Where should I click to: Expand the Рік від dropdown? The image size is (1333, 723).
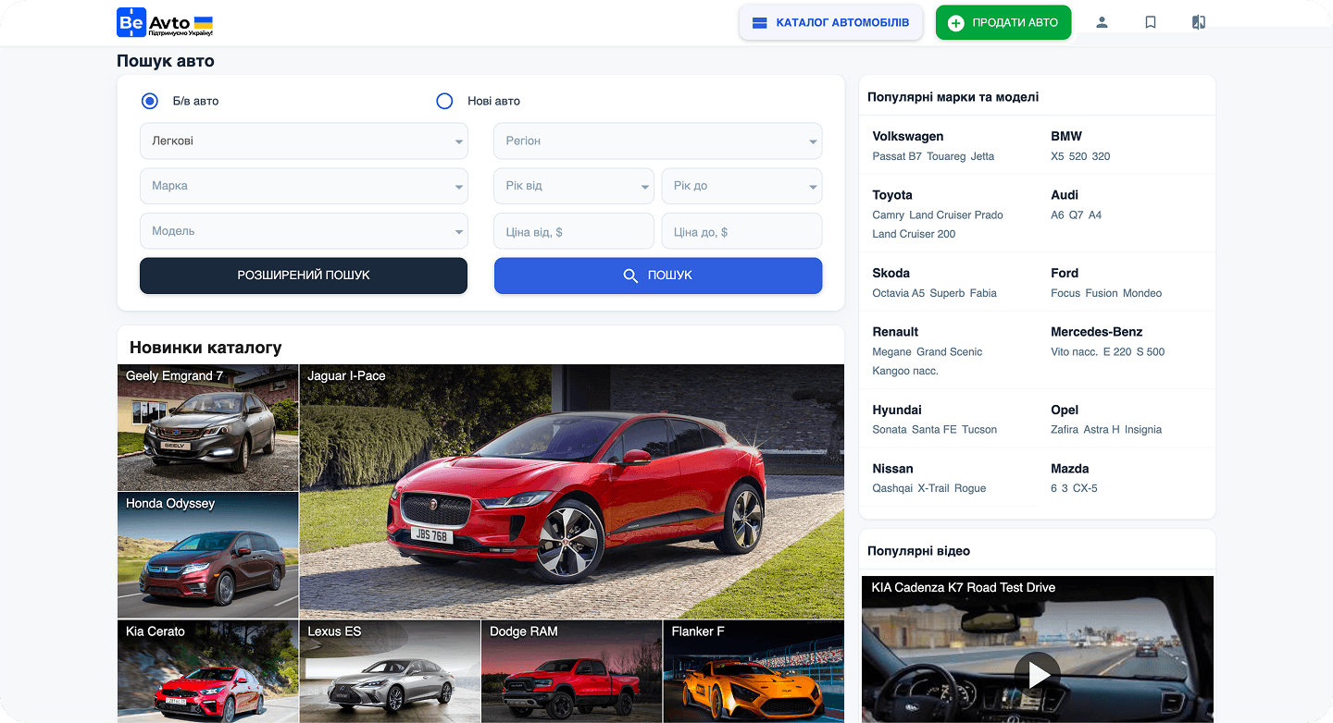[574, 186]
